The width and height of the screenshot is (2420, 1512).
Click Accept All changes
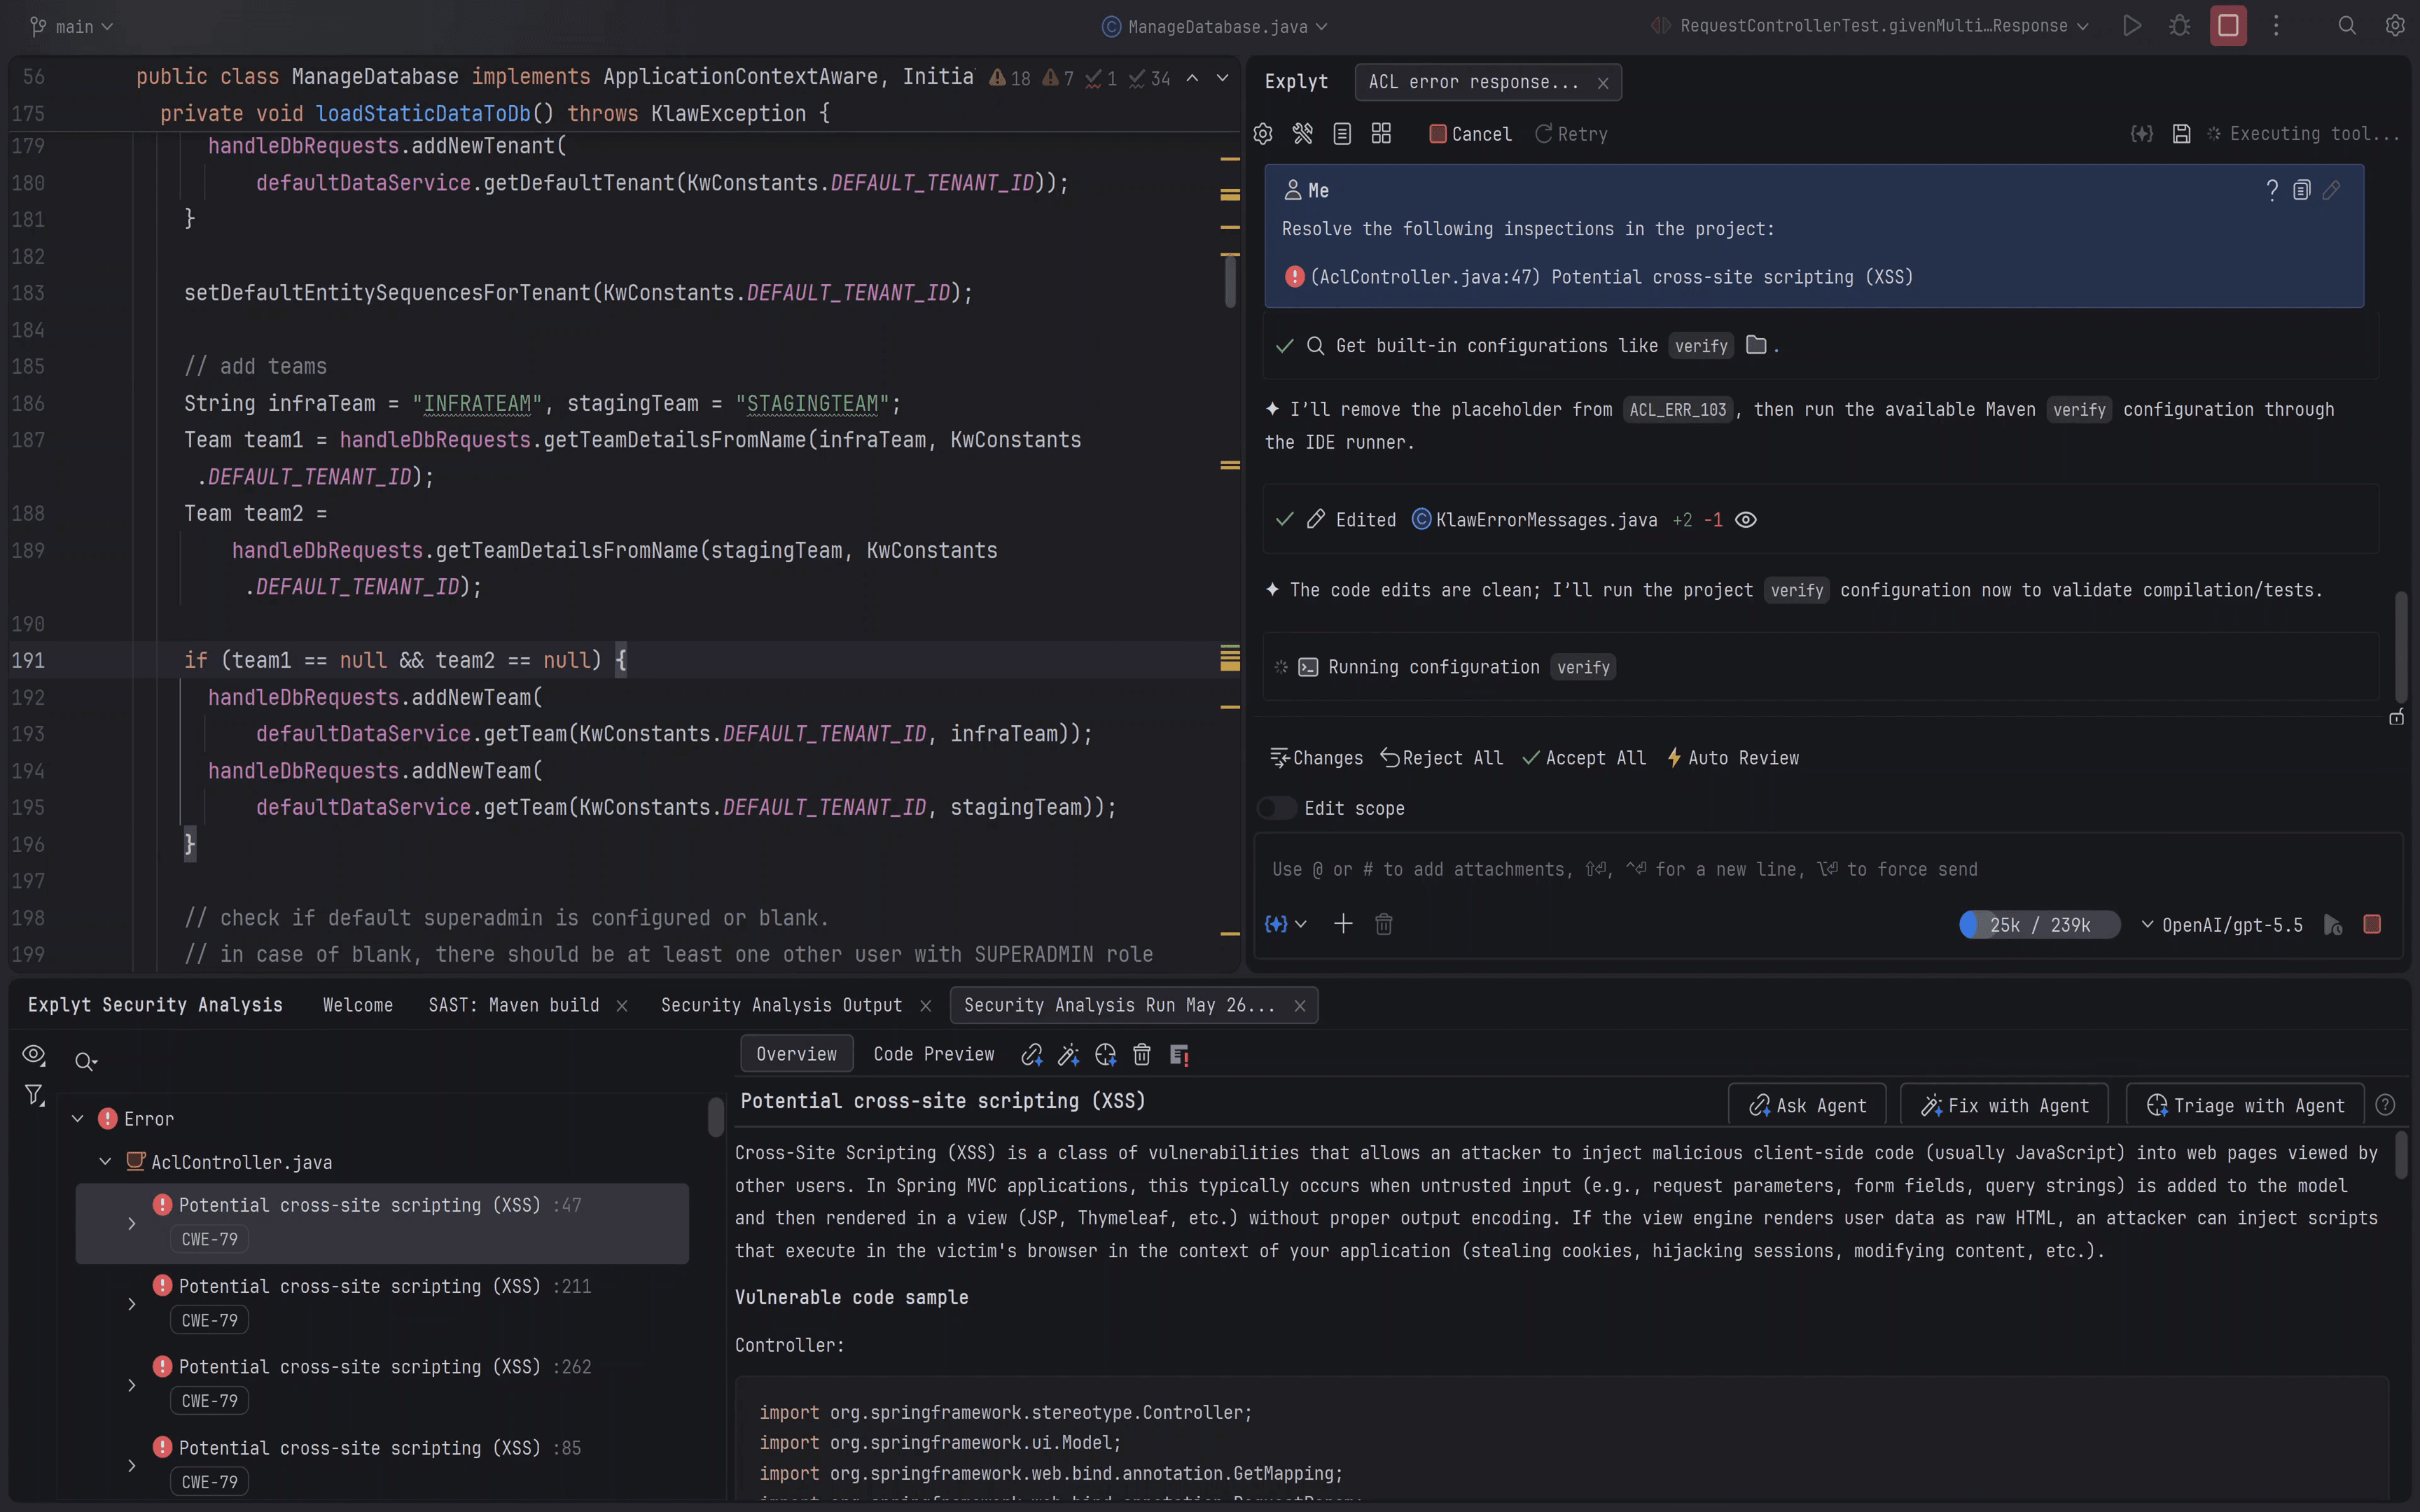pos(1584,758)
